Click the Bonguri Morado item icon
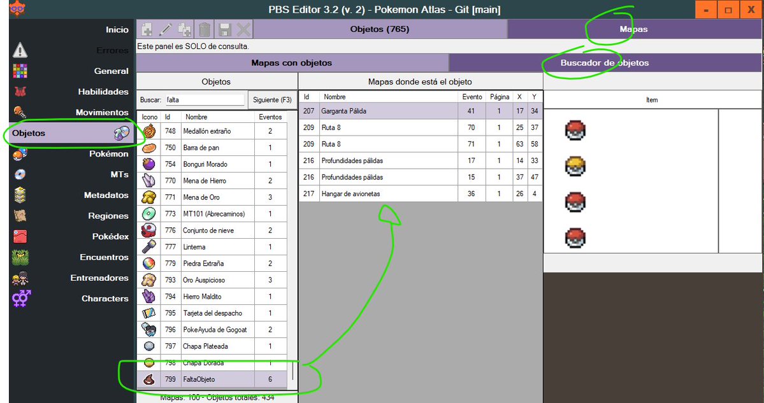 coord(149,164)
